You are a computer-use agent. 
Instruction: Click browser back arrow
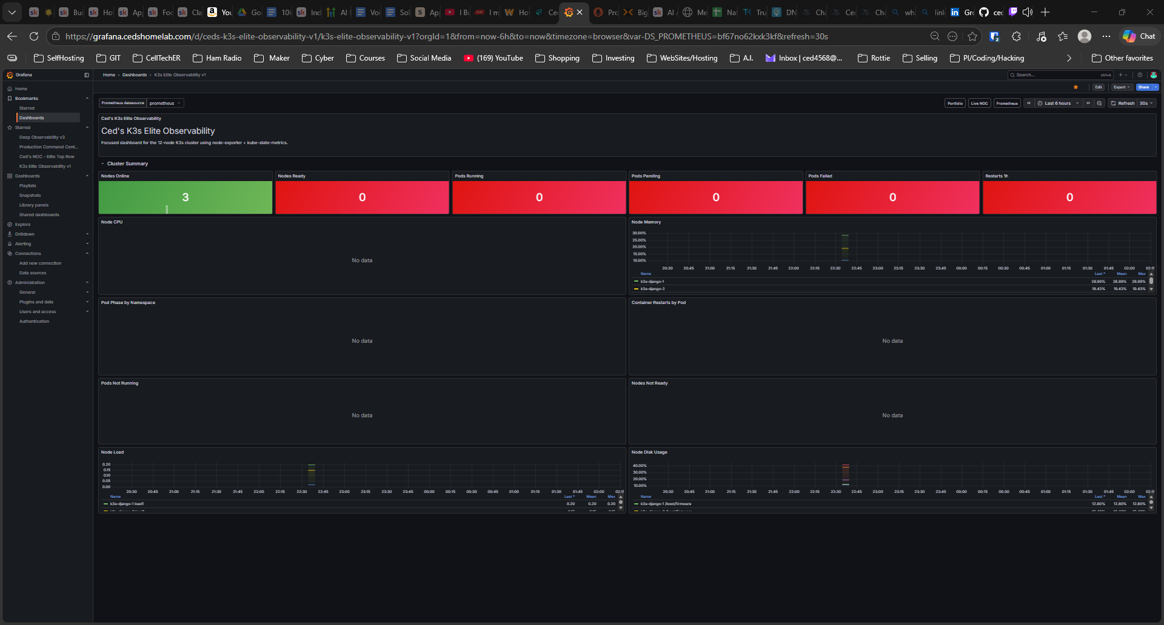pos(12,36)
